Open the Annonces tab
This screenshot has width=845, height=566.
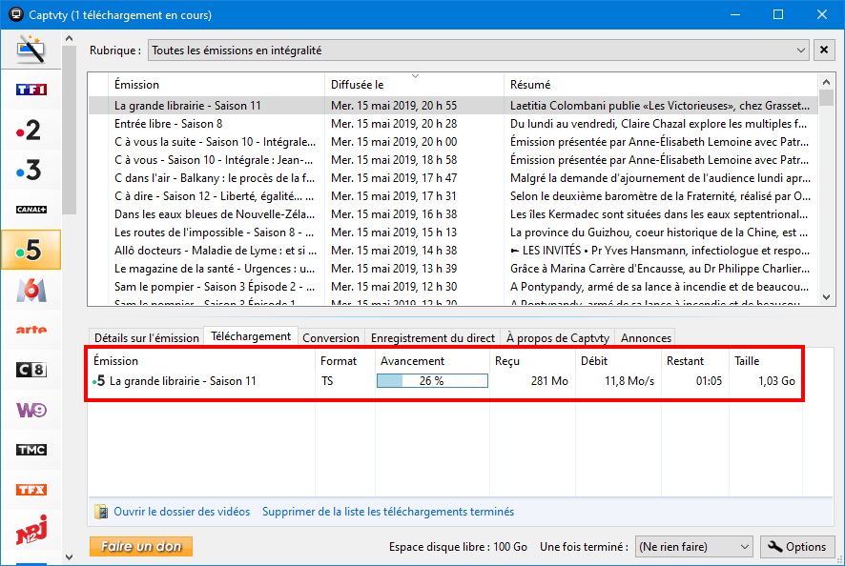click(646, 337)
